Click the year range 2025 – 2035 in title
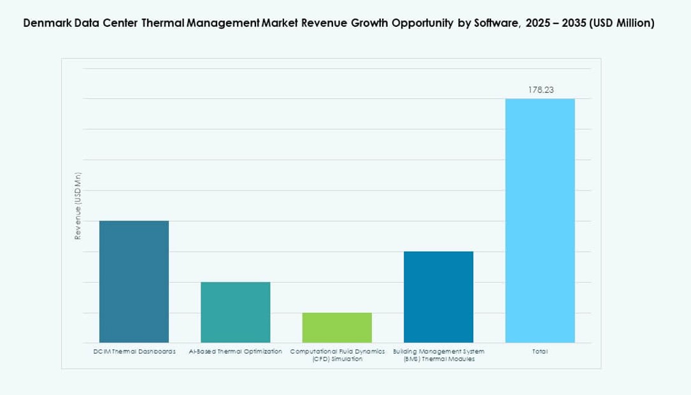The image size is (691, 395). point(556,23)
